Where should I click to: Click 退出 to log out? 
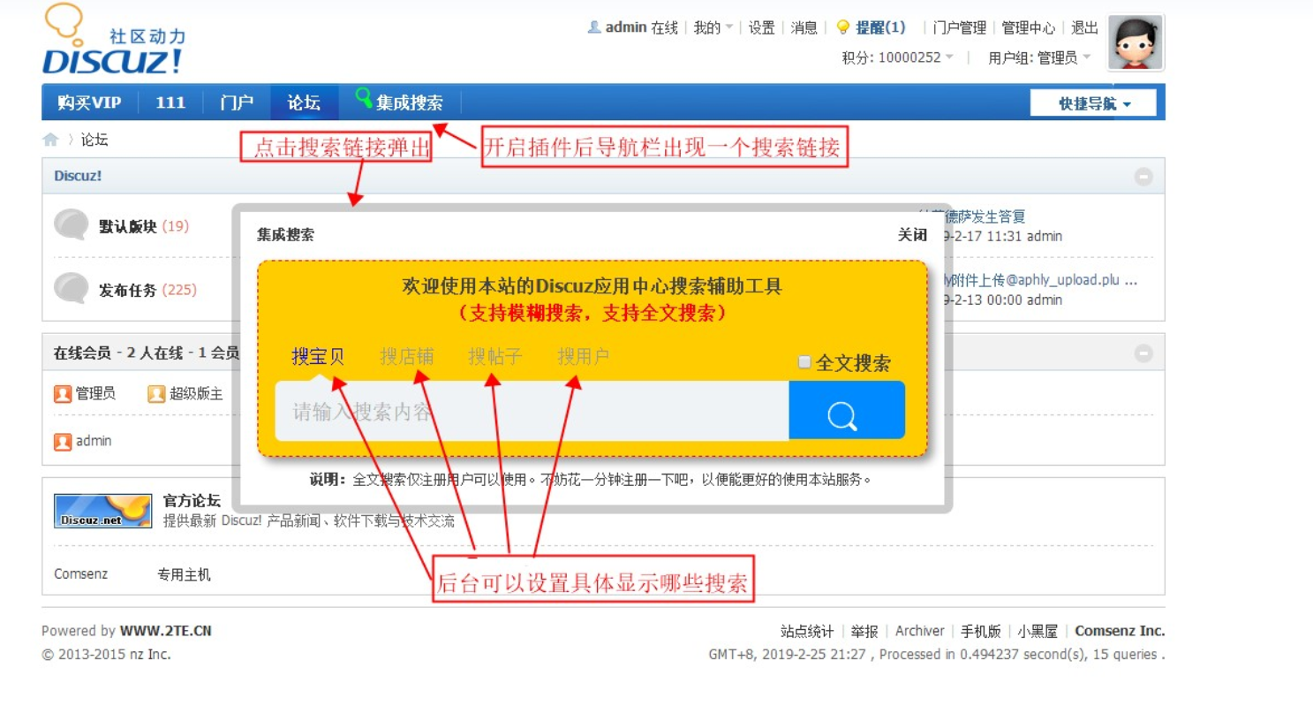click(1084, 27)
